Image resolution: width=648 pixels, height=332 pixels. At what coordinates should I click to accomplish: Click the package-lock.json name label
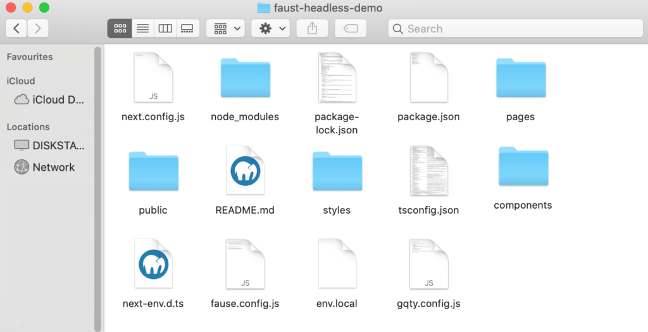tap(337, 123)
